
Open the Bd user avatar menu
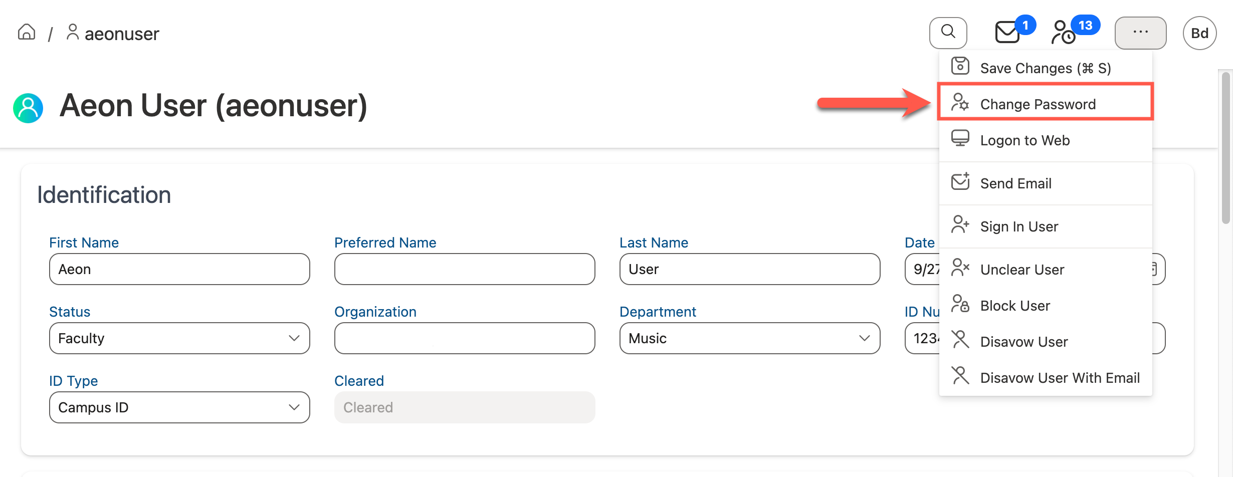pos(1199,33)
